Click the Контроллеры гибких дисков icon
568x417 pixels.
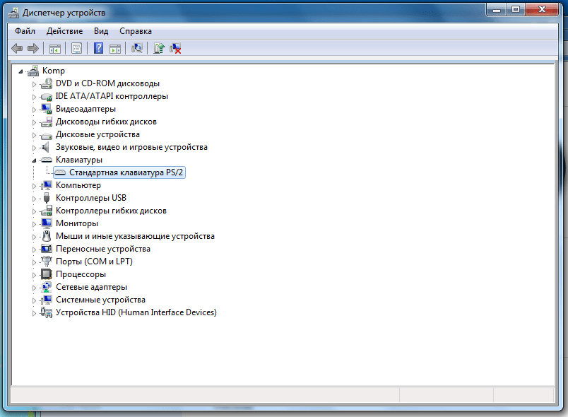(47, 211)
